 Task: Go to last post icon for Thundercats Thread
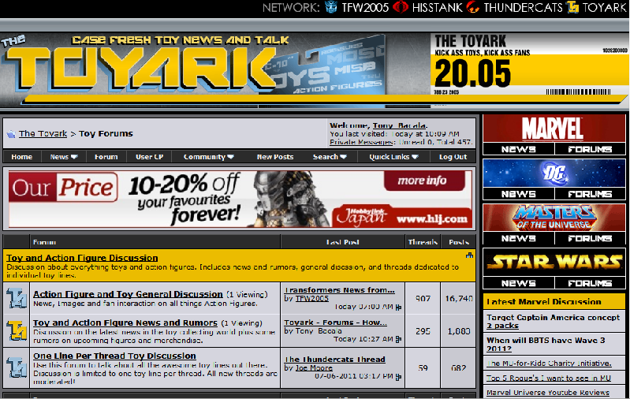click(398, 377)
